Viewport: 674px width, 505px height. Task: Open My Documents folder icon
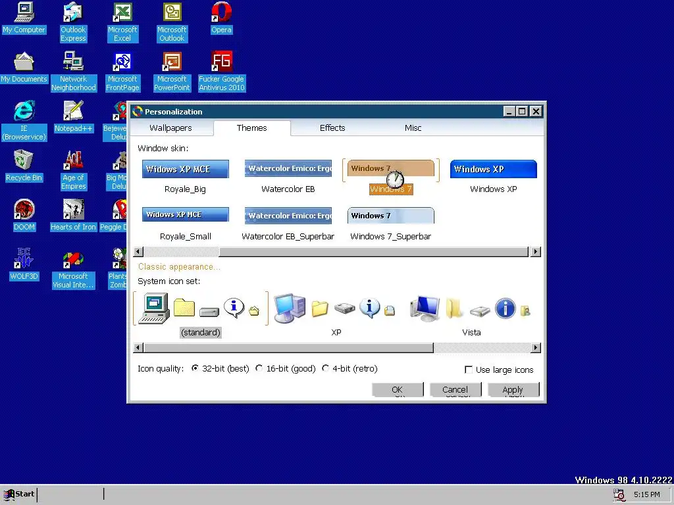(24, 68)
